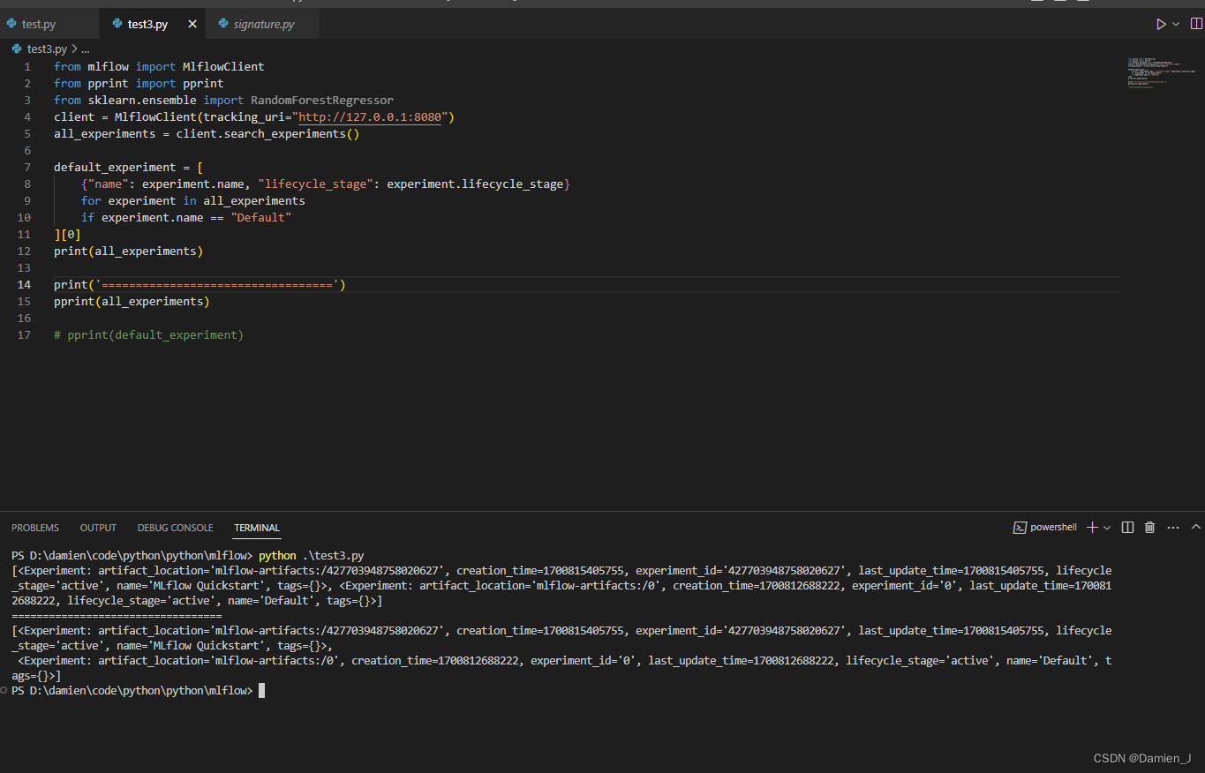Image resolution: width=1205 pixels, height=773 pixels.
Task: Maximize the terminal panel with the chevron
Action: pos(1195,527)
